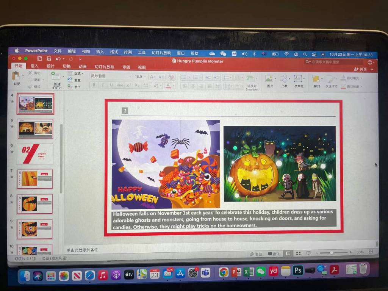Click the Save icon in title bar
Viewport: 388px width, 291px height.
pos(49,59)
